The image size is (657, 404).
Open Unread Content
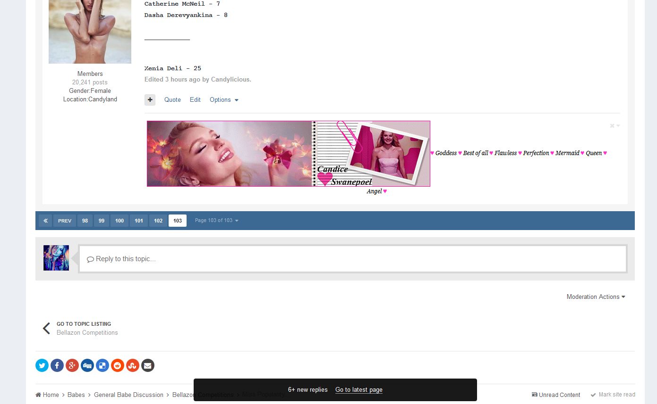click(x=556, y=395)
